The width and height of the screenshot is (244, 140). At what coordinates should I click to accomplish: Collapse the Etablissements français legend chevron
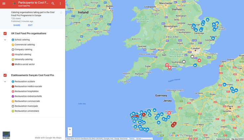[x=5, y=81]
